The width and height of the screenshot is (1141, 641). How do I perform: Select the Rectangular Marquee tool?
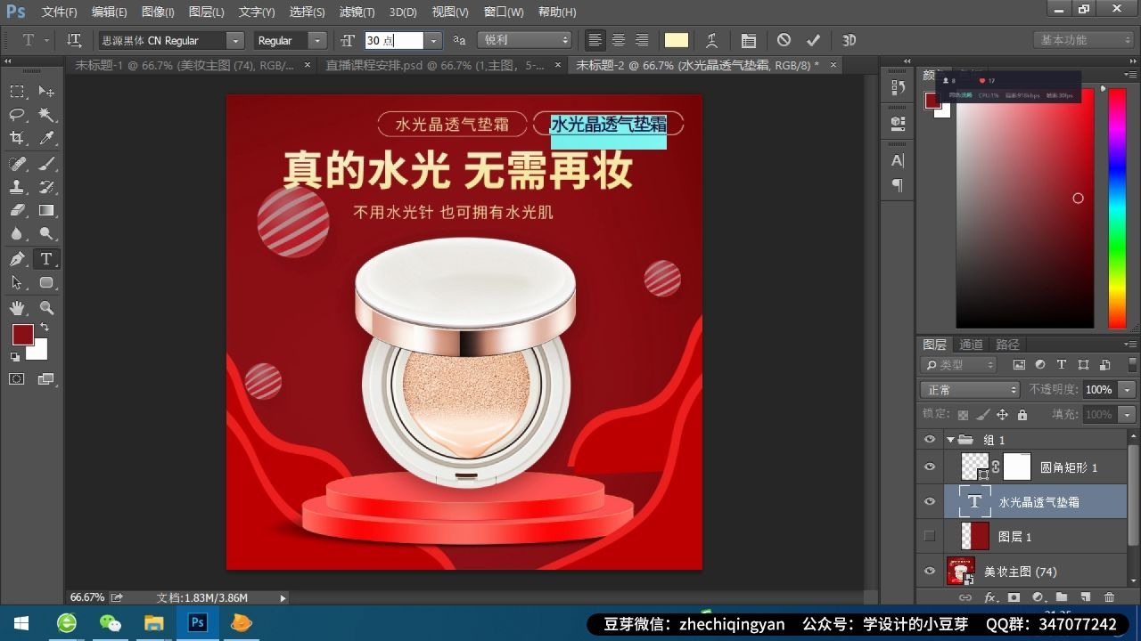[17, 92]
